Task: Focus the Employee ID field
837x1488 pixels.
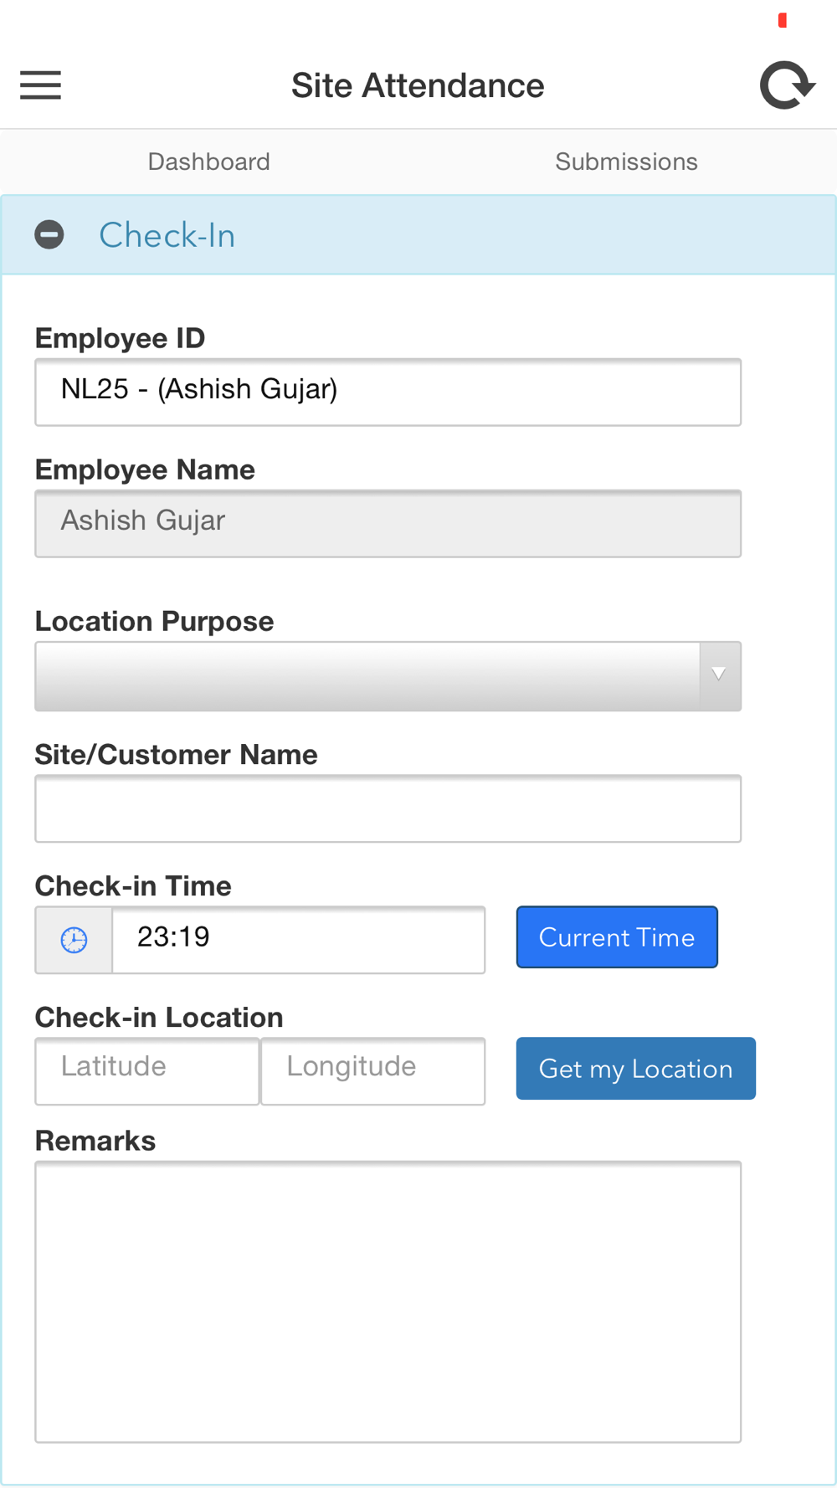Action: click(388, 393)
